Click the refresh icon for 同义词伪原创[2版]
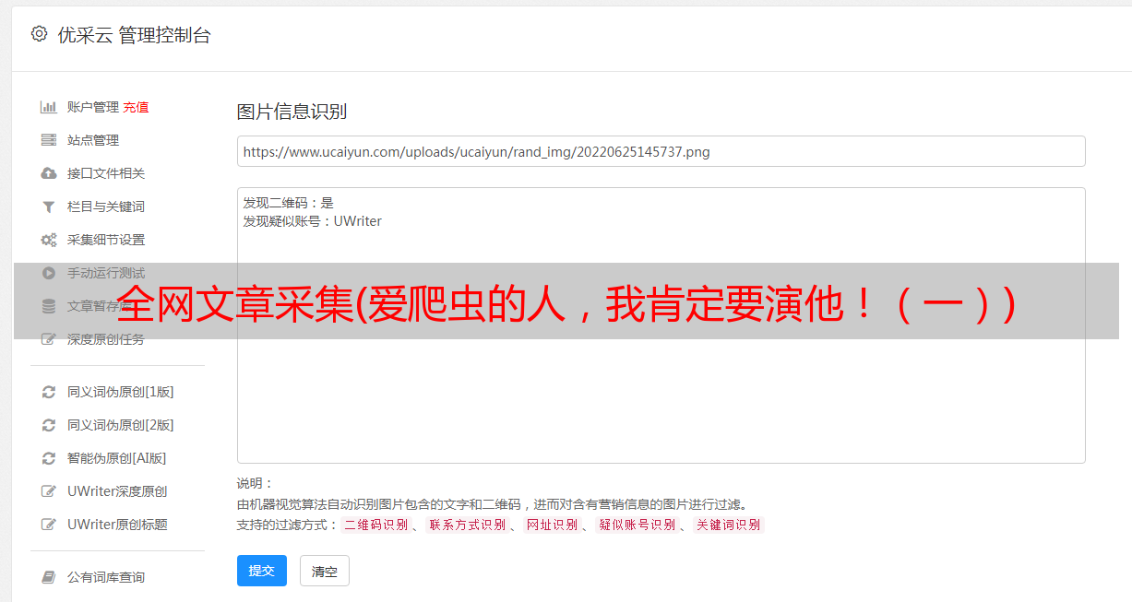 pos(49,425)
